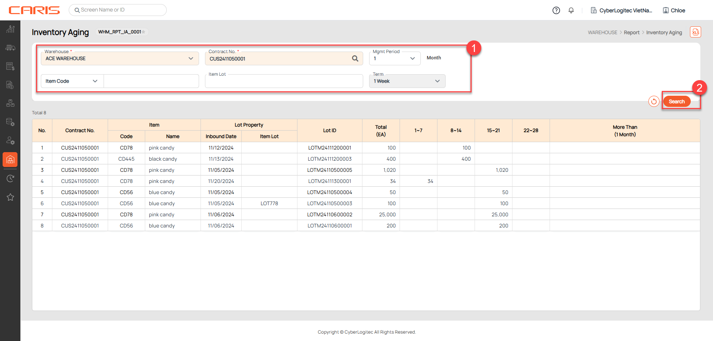Expand the Warehouse dropdown
This screenshot has width=713, height=341.
click(191, 59)
